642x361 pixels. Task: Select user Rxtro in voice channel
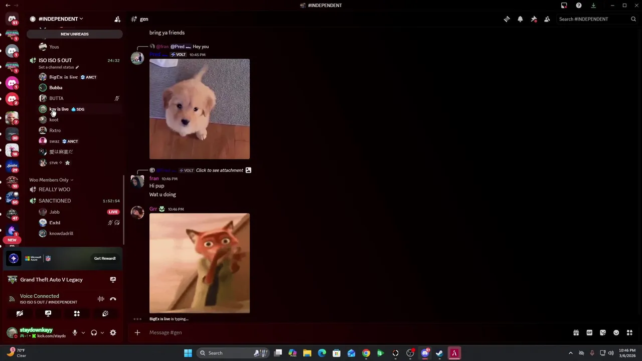click(55, 130)
